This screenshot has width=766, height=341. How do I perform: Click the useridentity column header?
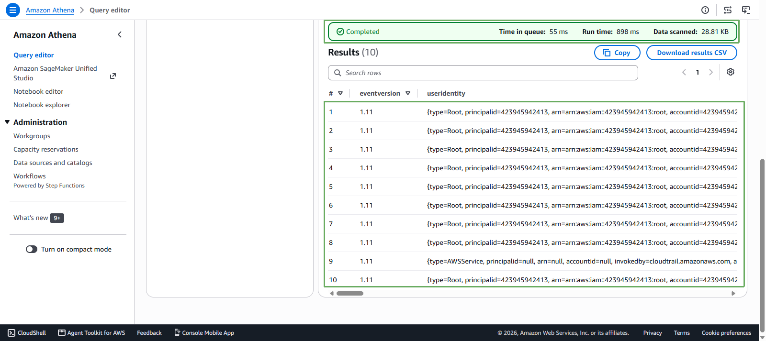pyautogui.click(x=446, y=93)
